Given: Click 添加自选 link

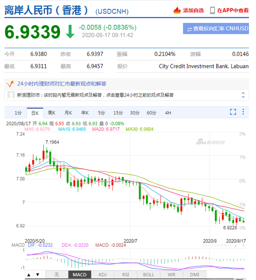Looking at the screenshot, I should 193,11.
